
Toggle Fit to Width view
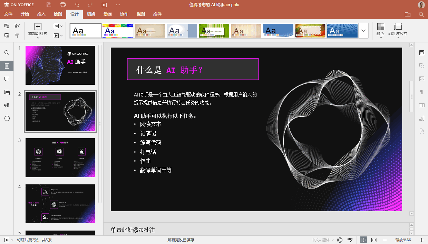373,240
